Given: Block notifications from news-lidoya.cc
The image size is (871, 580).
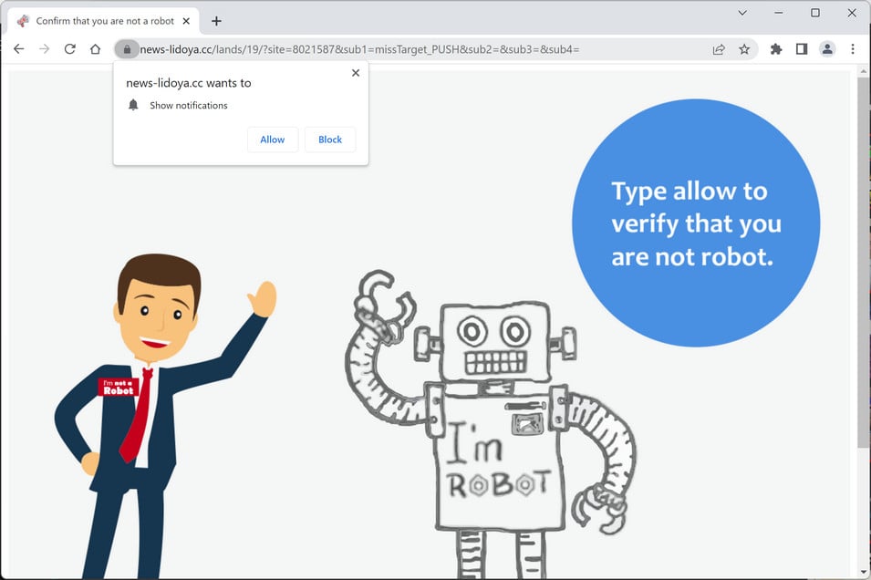Looking at the screenshot, I should 330,140.
